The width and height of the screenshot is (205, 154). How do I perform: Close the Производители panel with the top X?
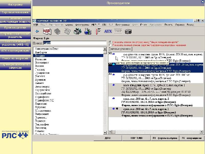click(x=203, y=2)
